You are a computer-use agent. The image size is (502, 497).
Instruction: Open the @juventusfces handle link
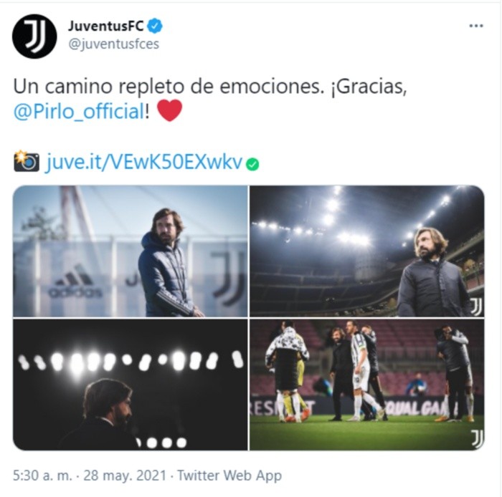click(x=113, y=44)
